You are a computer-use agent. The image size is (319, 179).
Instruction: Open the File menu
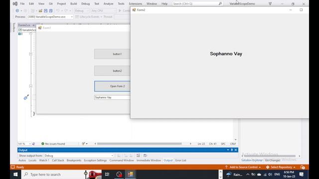[x=22, y=3]
